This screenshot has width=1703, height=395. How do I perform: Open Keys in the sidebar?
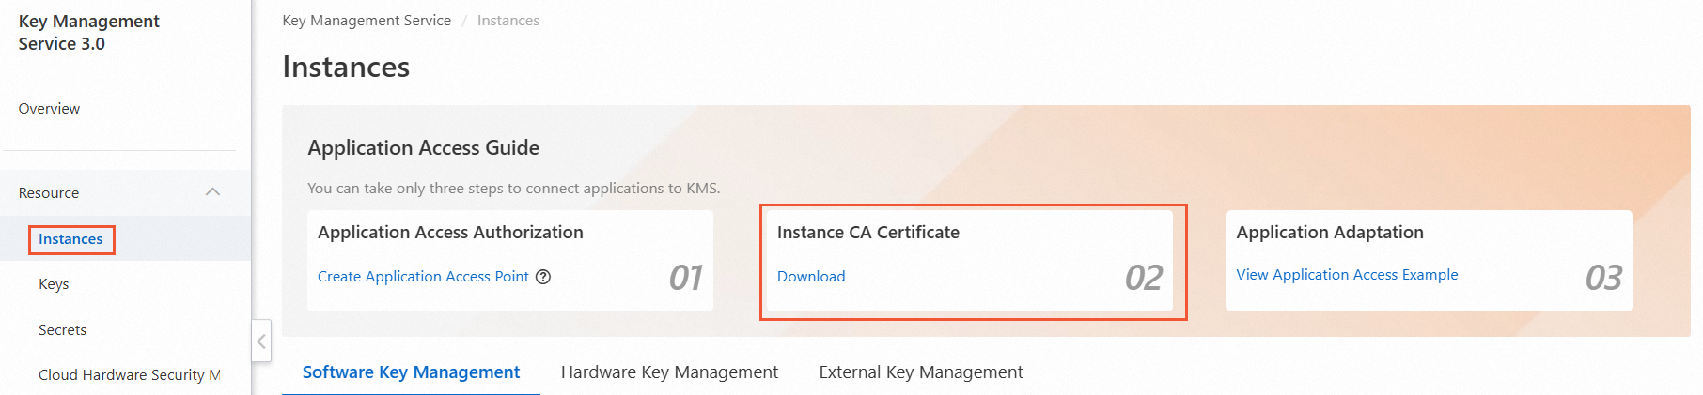[54, 284]
